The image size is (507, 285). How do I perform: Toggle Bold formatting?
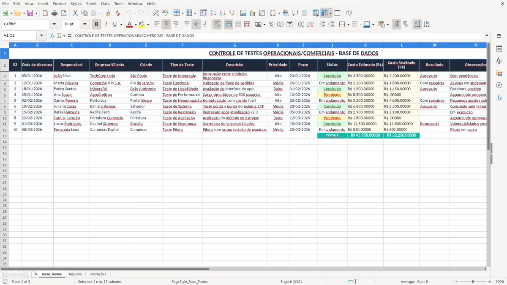click(97, 24)
